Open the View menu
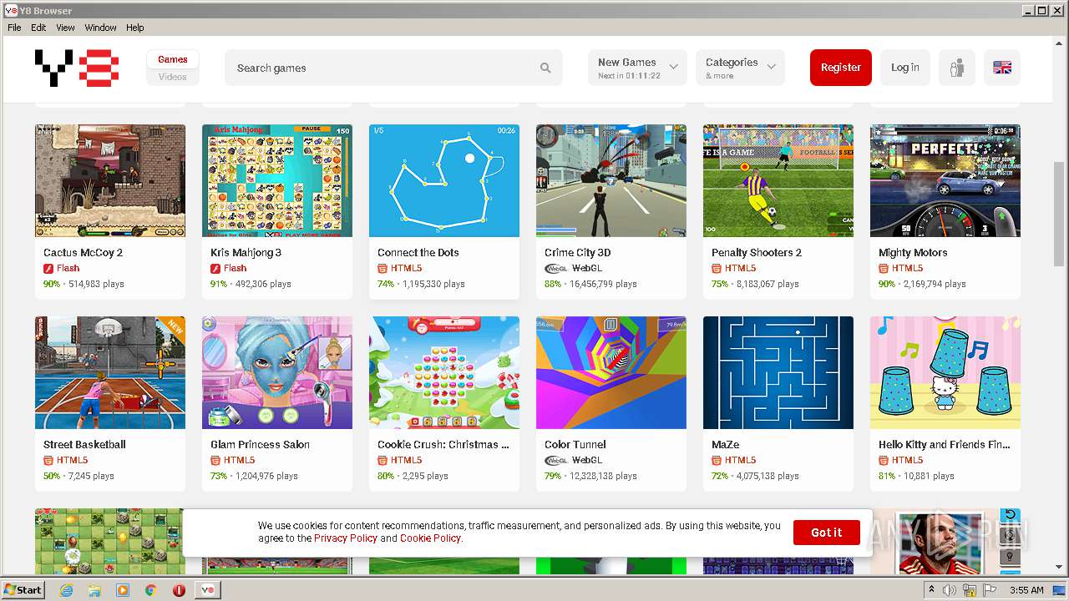Screen dimensions: 1069x601 pos(65,28)
